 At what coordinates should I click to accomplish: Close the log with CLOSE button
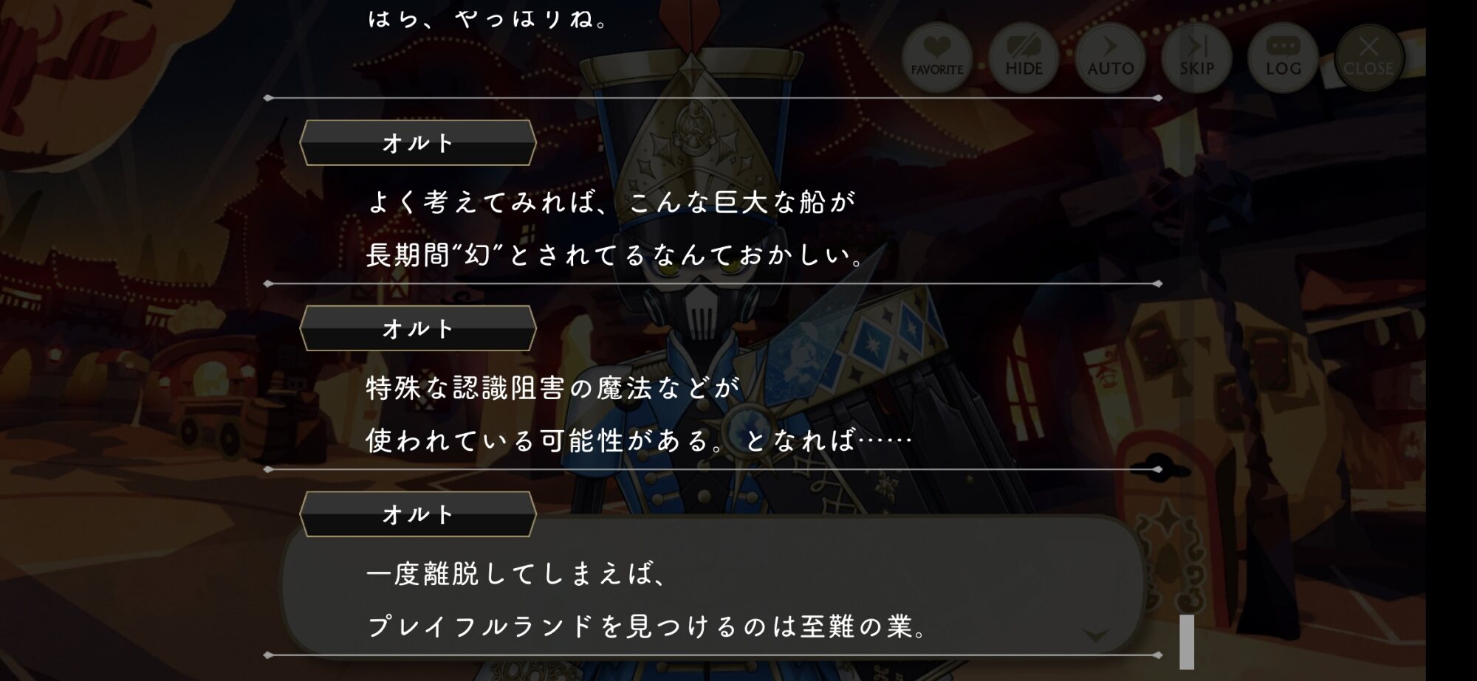point(1368,58)
